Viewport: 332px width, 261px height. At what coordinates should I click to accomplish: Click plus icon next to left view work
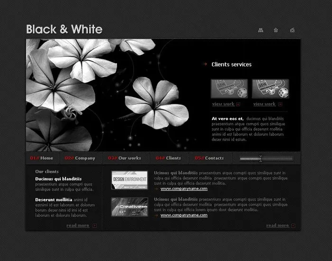pos(238,104)
